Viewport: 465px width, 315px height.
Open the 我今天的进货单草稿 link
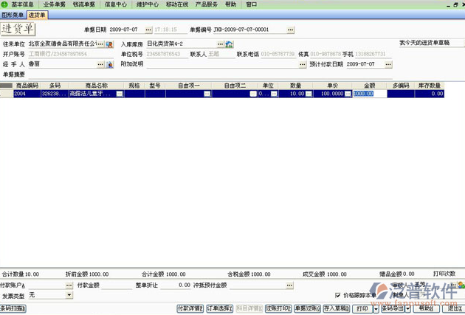424,43
